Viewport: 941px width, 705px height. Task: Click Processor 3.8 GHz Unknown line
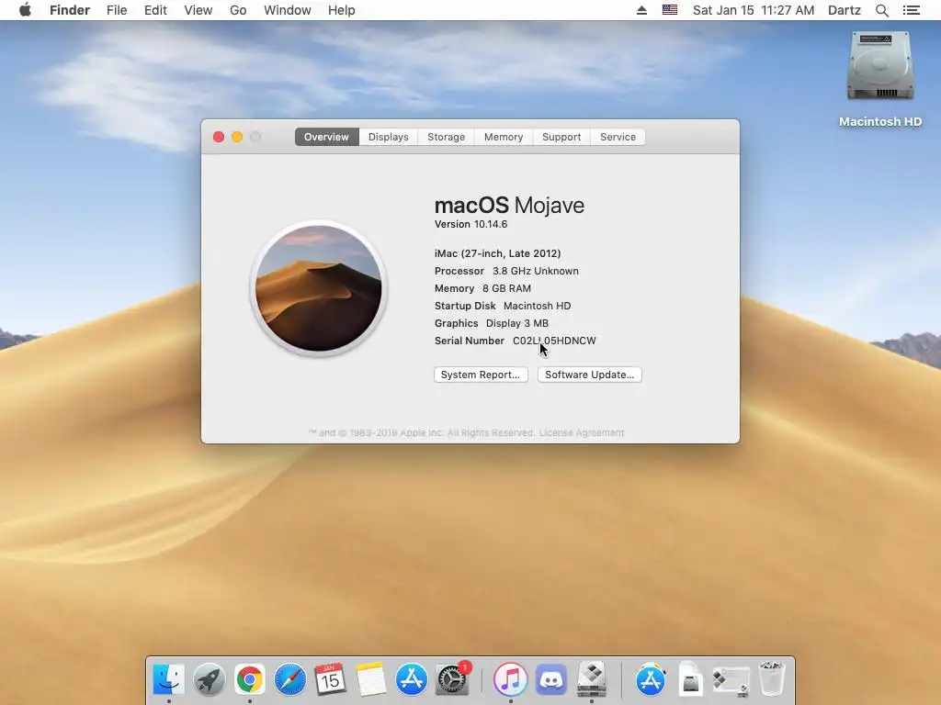[x=506, y=271]
